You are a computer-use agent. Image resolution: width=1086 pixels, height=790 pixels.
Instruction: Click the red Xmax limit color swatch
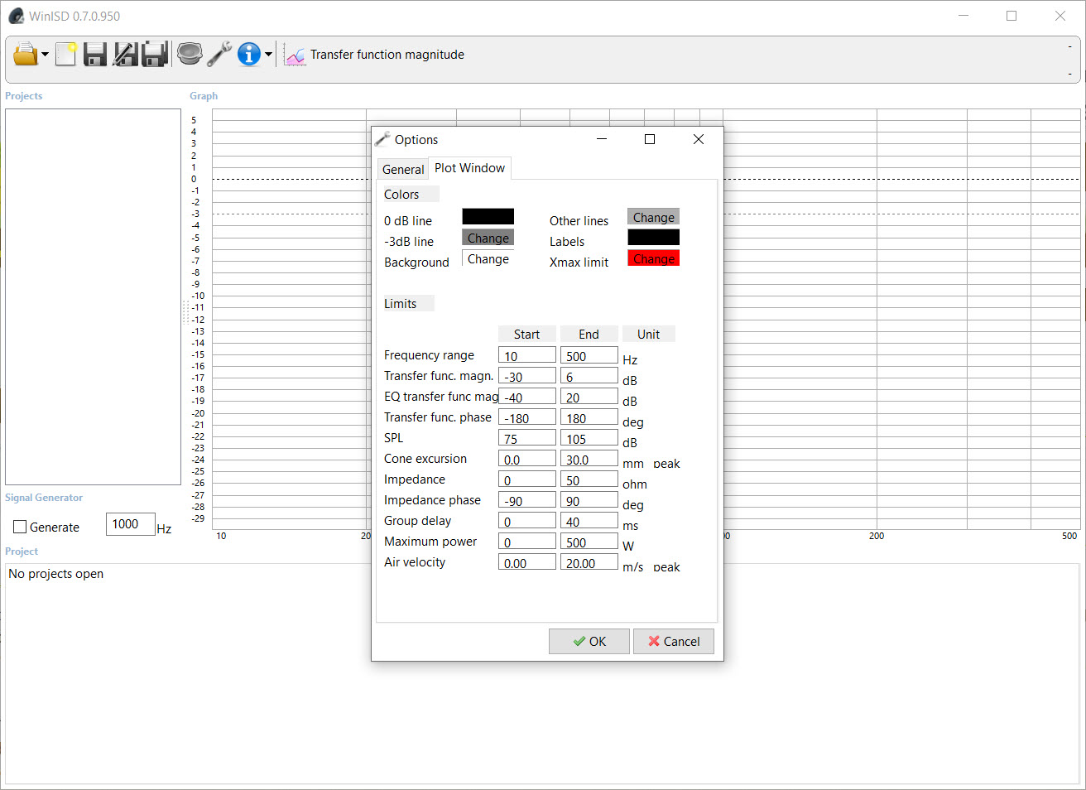pos(653,258)
